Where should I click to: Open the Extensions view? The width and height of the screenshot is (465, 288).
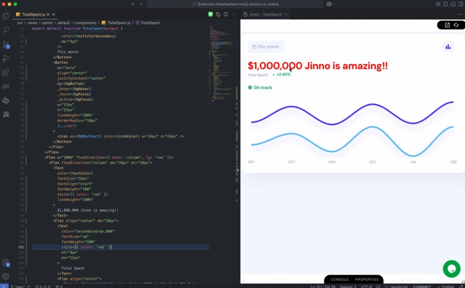(6, 73)
